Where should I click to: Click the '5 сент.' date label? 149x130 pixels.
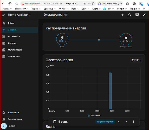(x=63, y=122)
